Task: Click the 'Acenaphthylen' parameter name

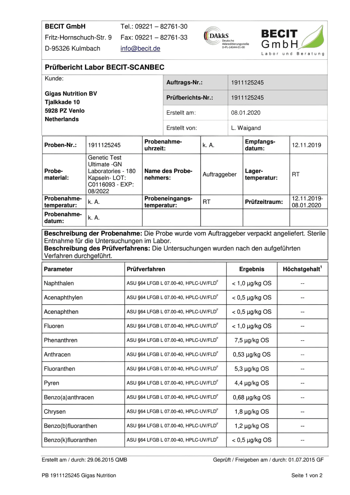Action: pyautogui.click(x=63, y=298)
